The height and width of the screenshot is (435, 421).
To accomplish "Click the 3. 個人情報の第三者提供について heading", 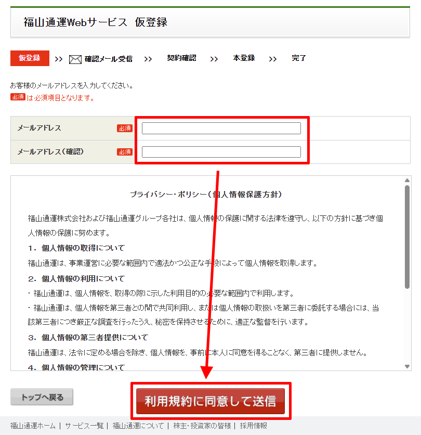I will (88, 337).
